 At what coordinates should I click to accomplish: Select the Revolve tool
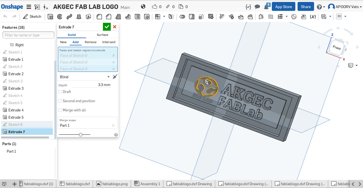60,17
